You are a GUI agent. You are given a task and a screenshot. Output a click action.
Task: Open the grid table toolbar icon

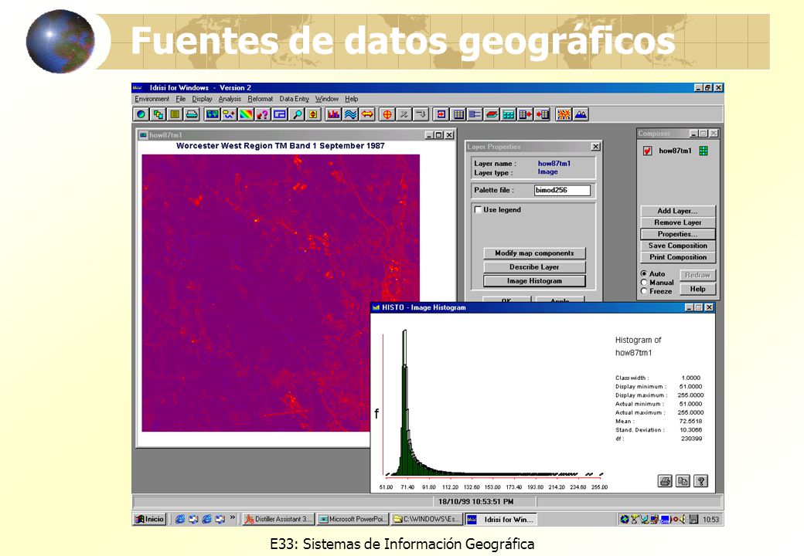tap(458, 114)
